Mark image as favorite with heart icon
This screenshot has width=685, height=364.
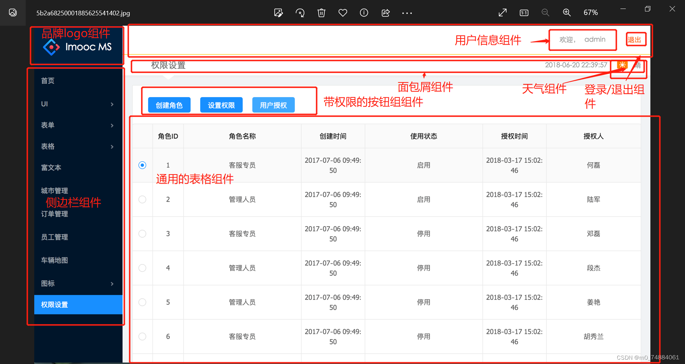343,12
